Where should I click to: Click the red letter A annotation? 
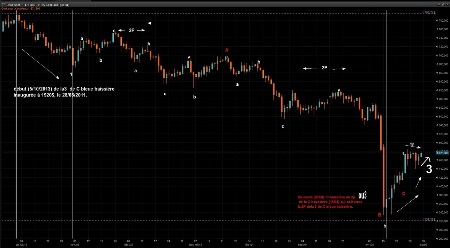227,50
